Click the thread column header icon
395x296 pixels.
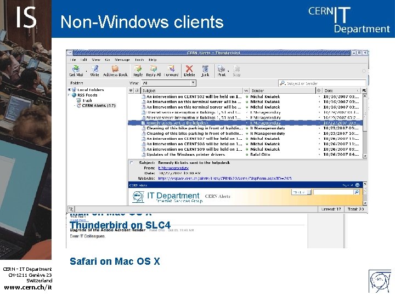tap(131, 90)
